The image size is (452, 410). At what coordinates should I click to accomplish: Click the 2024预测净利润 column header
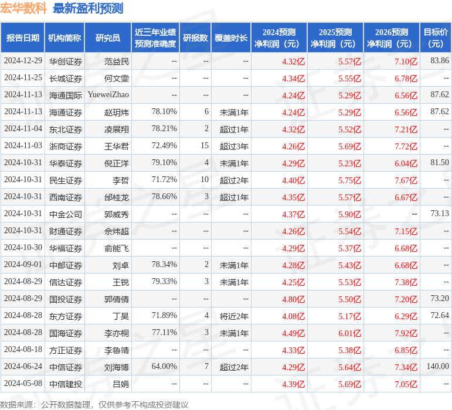(x=279, y=38)
